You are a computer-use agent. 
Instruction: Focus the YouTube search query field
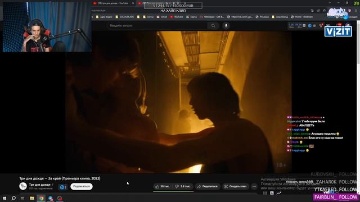(157, 26)
